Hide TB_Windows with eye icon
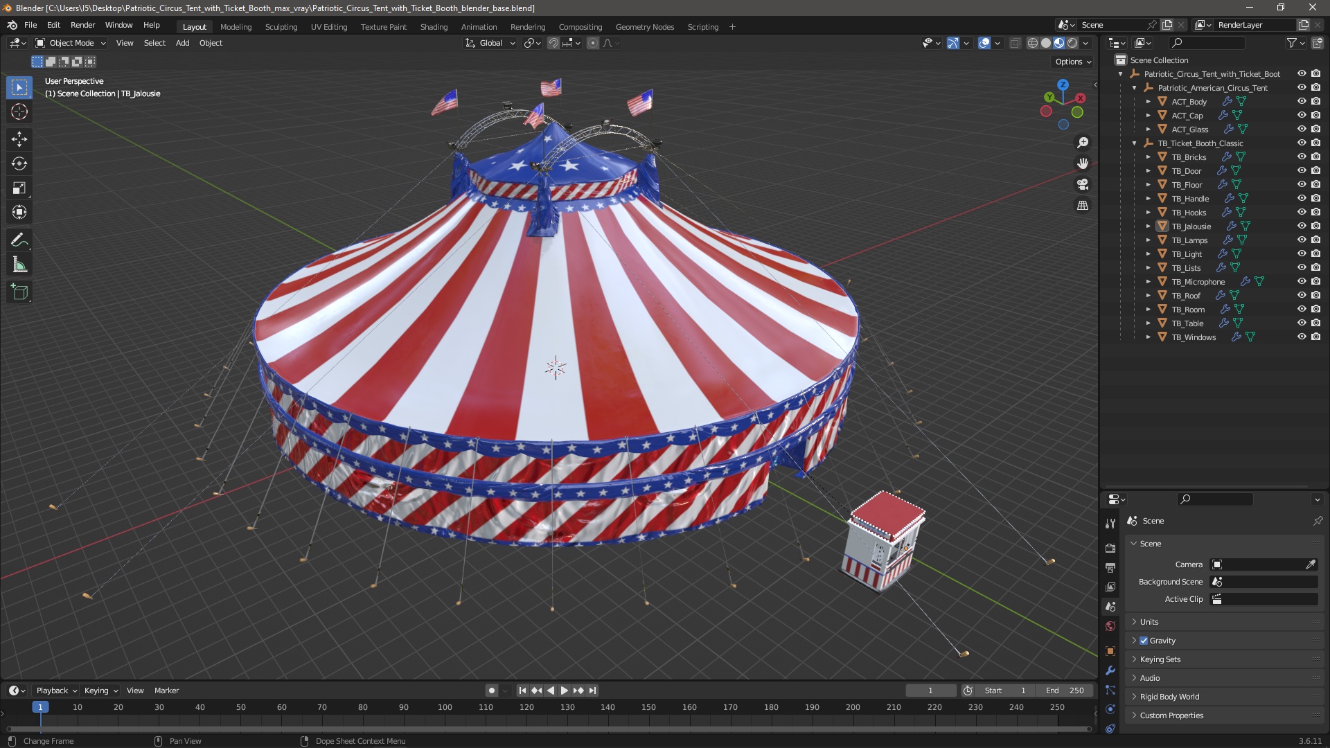This screenshot has height=748, width=1330. [1302, 337]
